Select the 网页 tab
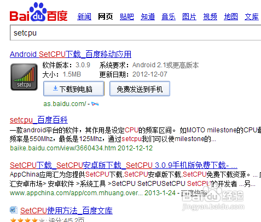 (106, 17)
